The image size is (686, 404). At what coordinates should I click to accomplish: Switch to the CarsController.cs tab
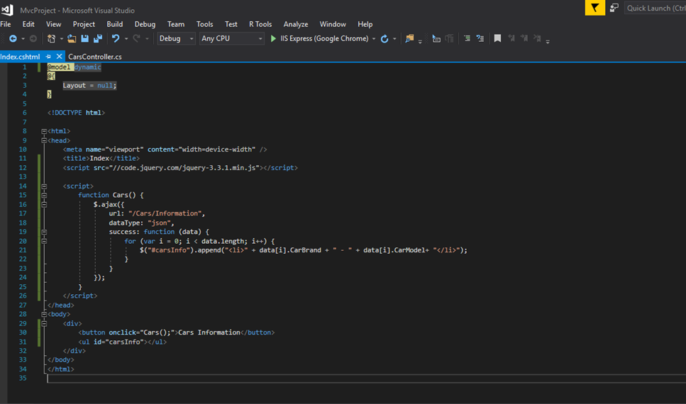[95, 57]
